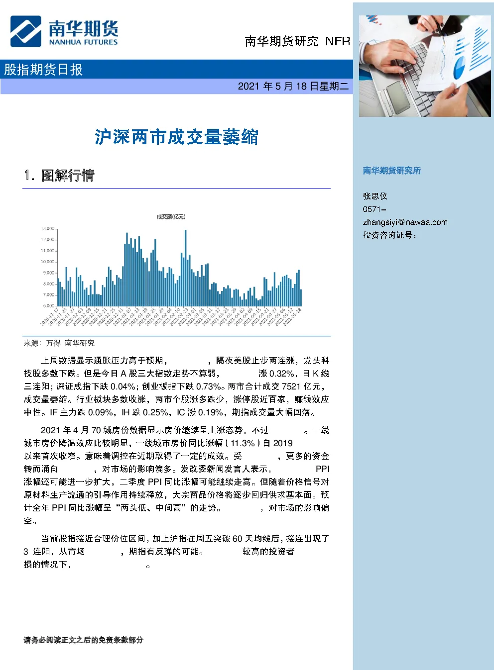494x670 pixels.
Task: Click the email zhangsiyi@nawaa.com
Action: tap(405, 222)
